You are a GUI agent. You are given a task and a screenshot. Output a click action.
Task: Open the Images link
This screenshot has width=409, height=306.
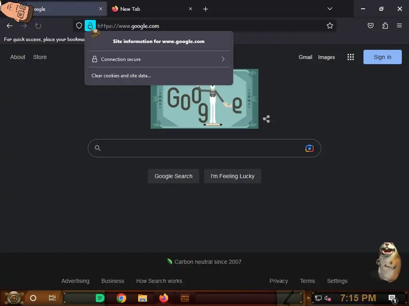(326, 57)
